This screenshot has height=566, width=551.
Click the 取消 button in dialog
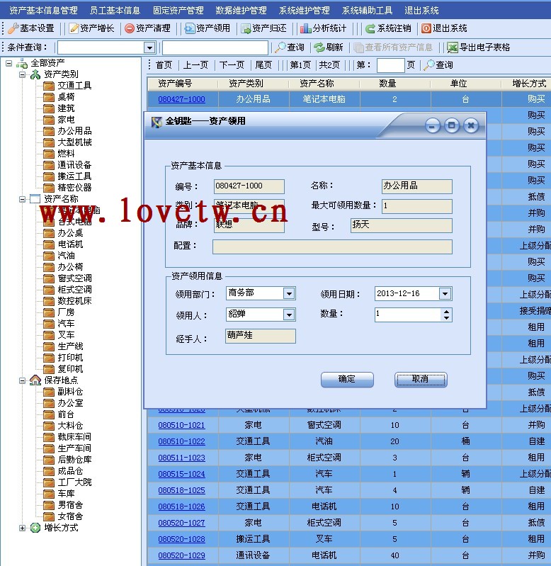tap(421, 380)
